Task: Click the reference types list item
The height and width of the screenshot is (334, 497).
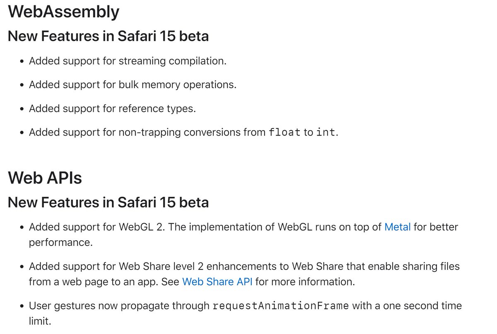Action: (112, 109)
